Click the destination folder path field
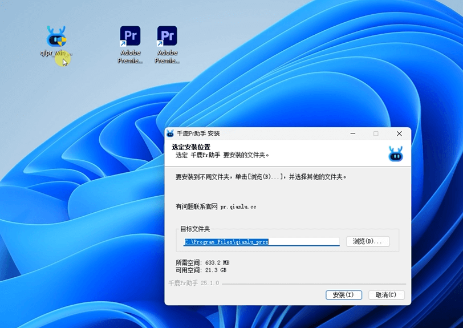Viewport: 463px width, 328px height. [x=261, y=242]
